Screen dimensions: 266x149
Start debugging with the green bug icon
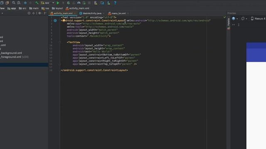68,3
